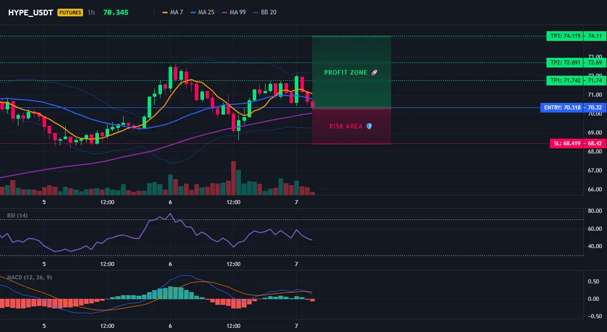Toggle the MA 7 legend item
Screen dimensions: 607x332
[173, 12]
